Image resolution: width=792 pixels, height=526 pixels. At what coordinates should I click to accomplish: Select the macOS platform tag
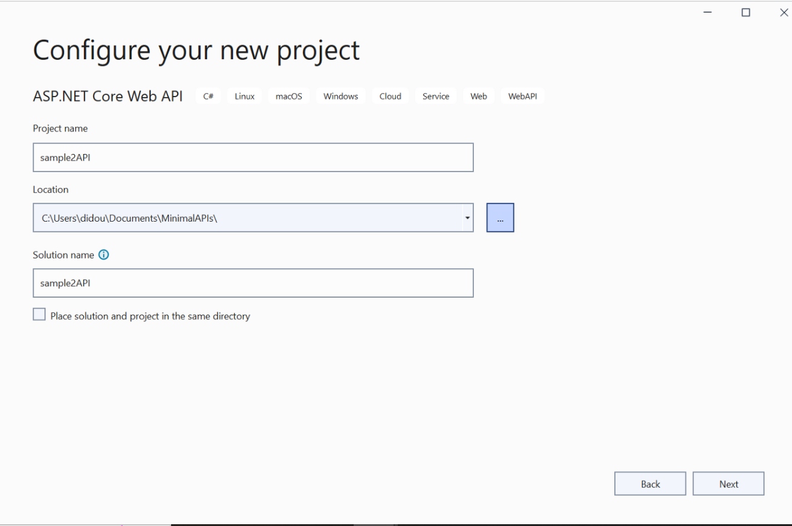288,97
